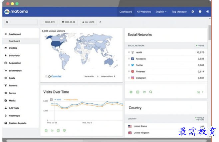This screenshot has width=219, height=142.
Task: Click the reddit logo icon
Action: [x=132, y=52]
